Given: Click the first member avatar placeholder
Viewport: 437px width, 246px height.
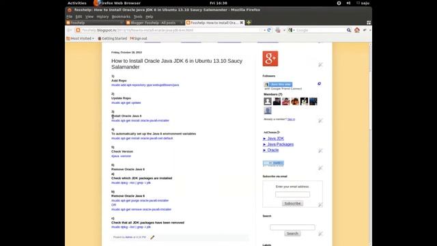Looking at the screenshot, I should point(268,101).
